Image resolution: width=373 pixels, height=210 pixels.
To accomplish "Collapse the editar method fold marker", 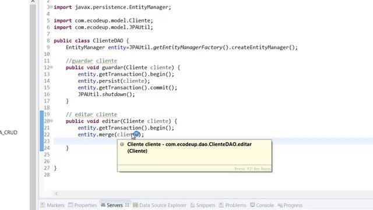I will click(x=51, y=121).
